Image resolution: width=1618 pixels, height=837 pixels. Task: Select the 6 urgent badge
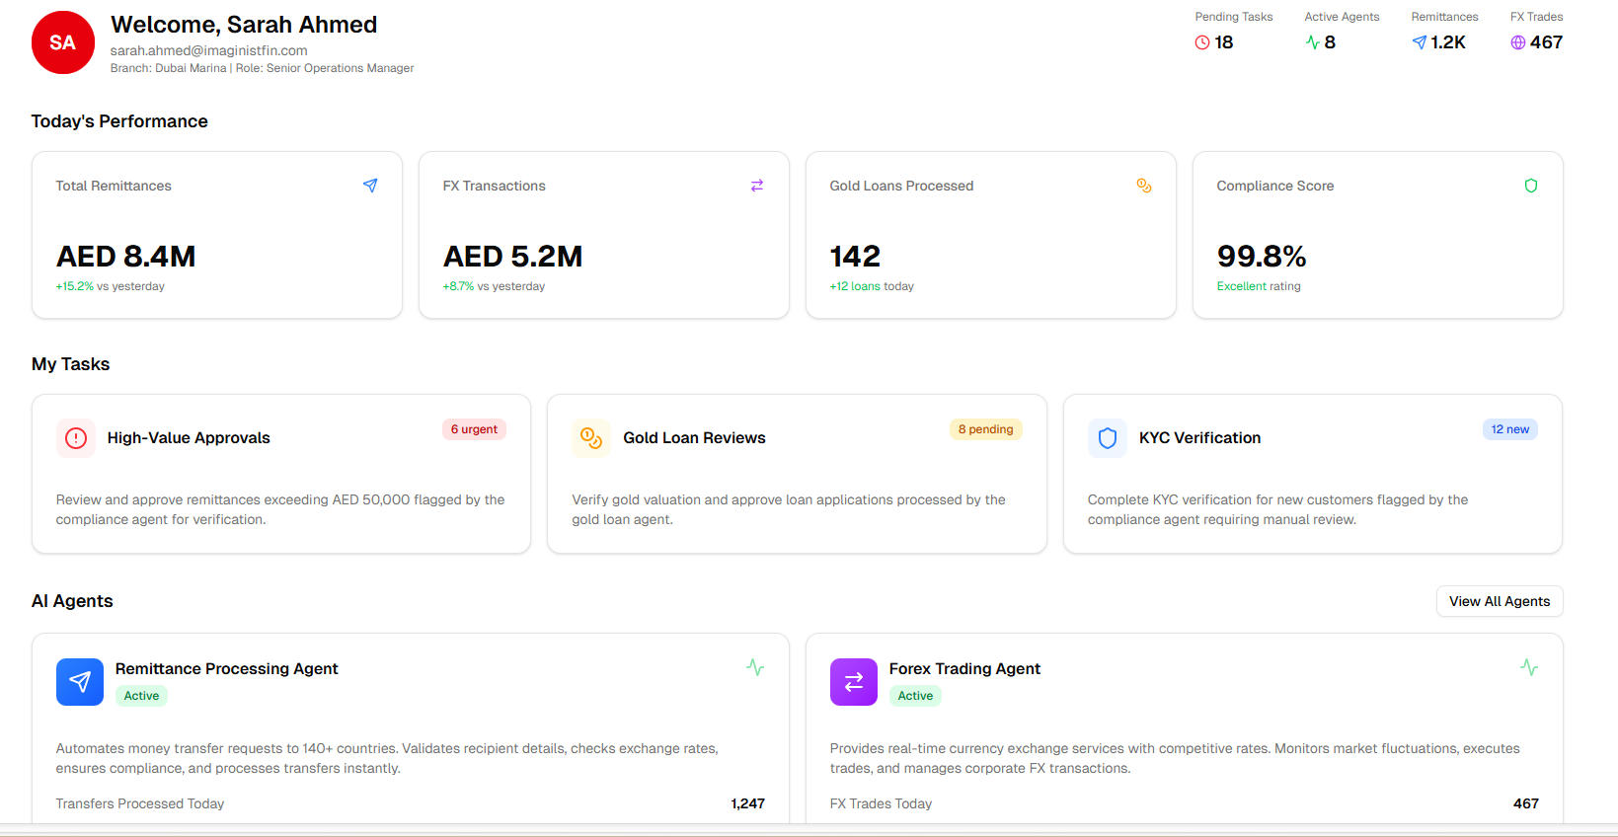(x=474, y=429)
